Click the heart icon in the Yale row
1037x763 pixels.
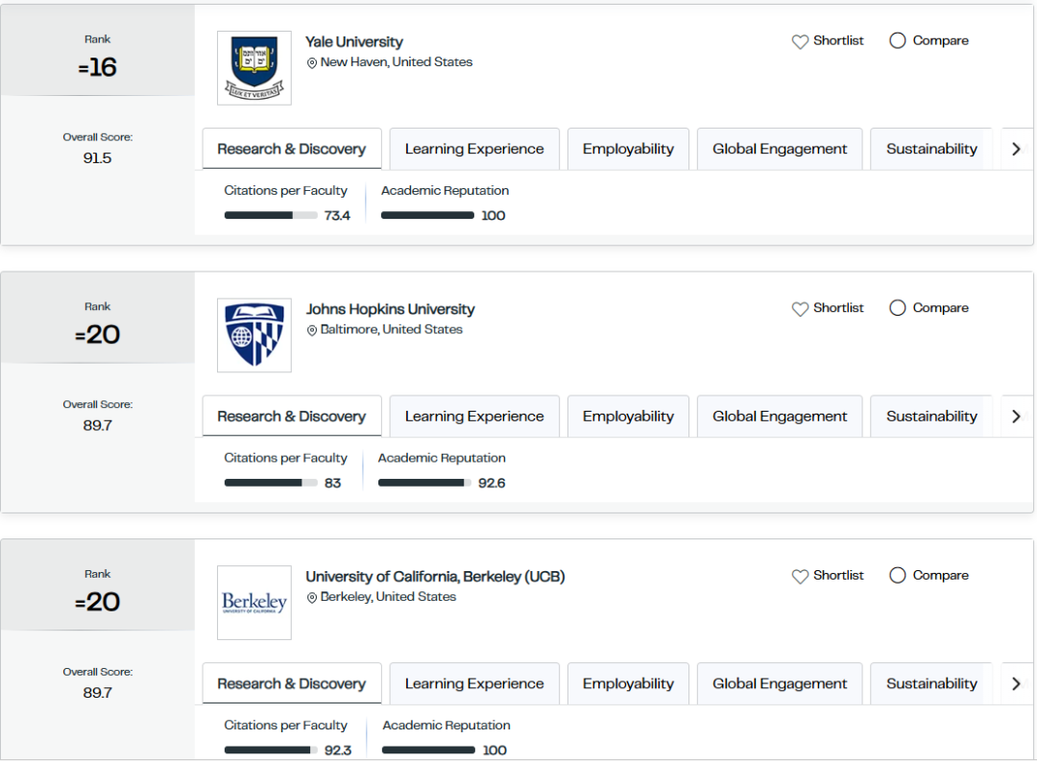[800, 41]
